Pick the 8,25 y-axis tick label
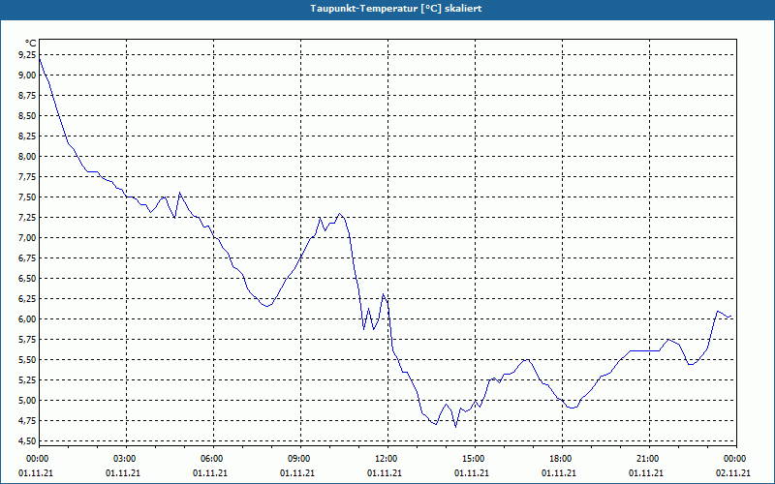775x484 pixels. pos(27,136)
